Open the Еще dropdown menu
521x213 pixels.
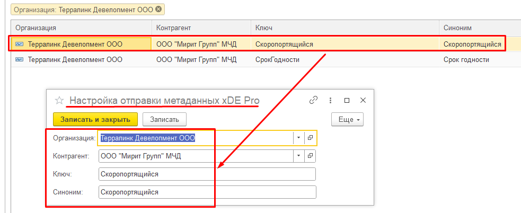(347, 120)
